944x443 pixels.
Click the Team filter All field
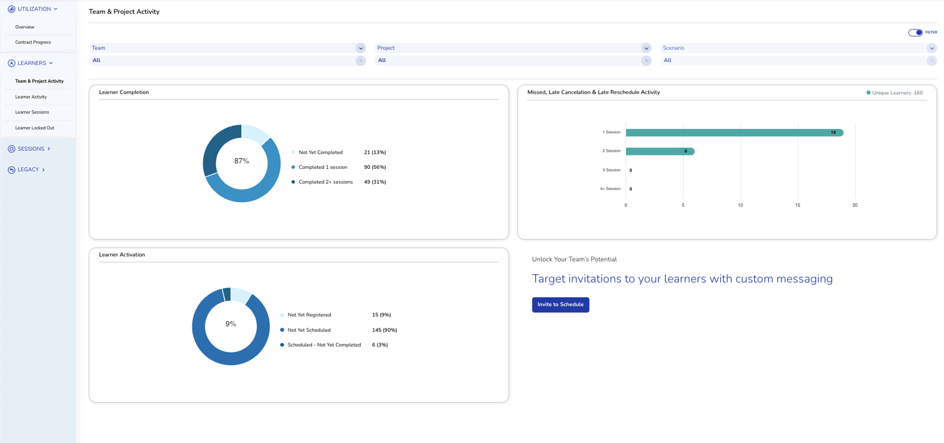point(227,61)
